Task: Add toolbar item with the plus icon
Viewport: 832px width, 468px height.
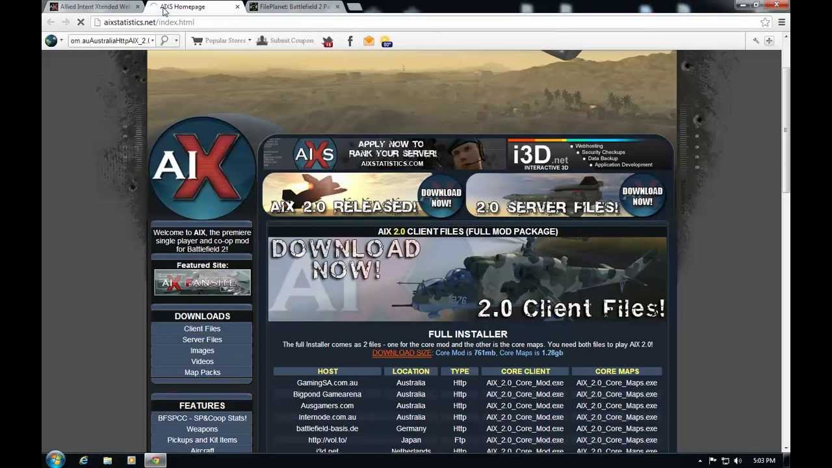Action: 769,41
